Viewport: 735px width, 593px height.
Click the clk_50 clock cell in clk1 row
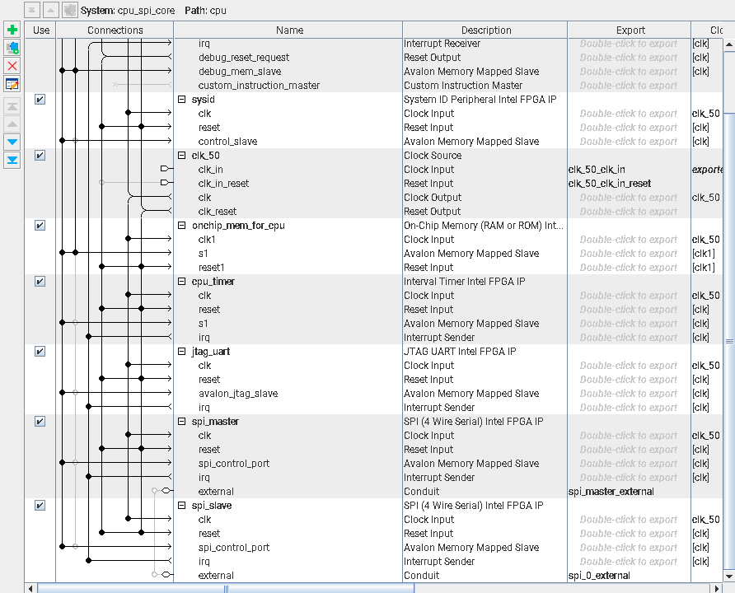(x=705, y=240)
